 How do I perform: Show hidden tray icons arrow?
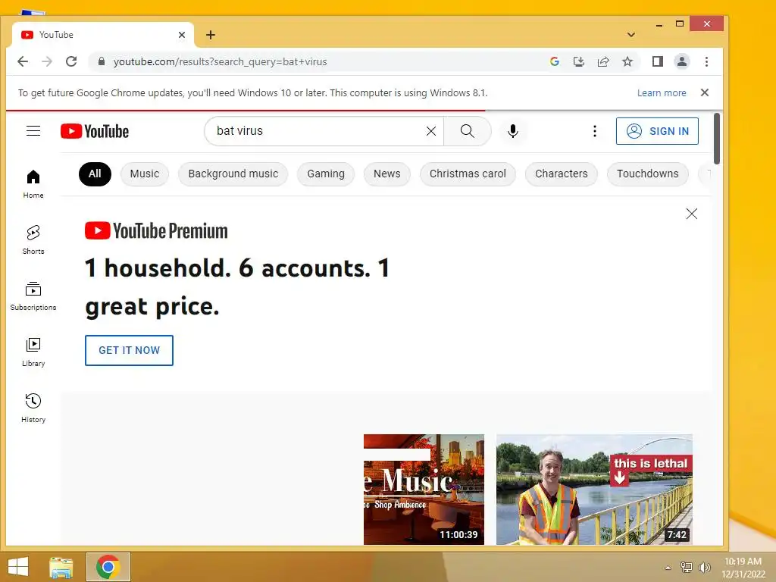(668, 568)
